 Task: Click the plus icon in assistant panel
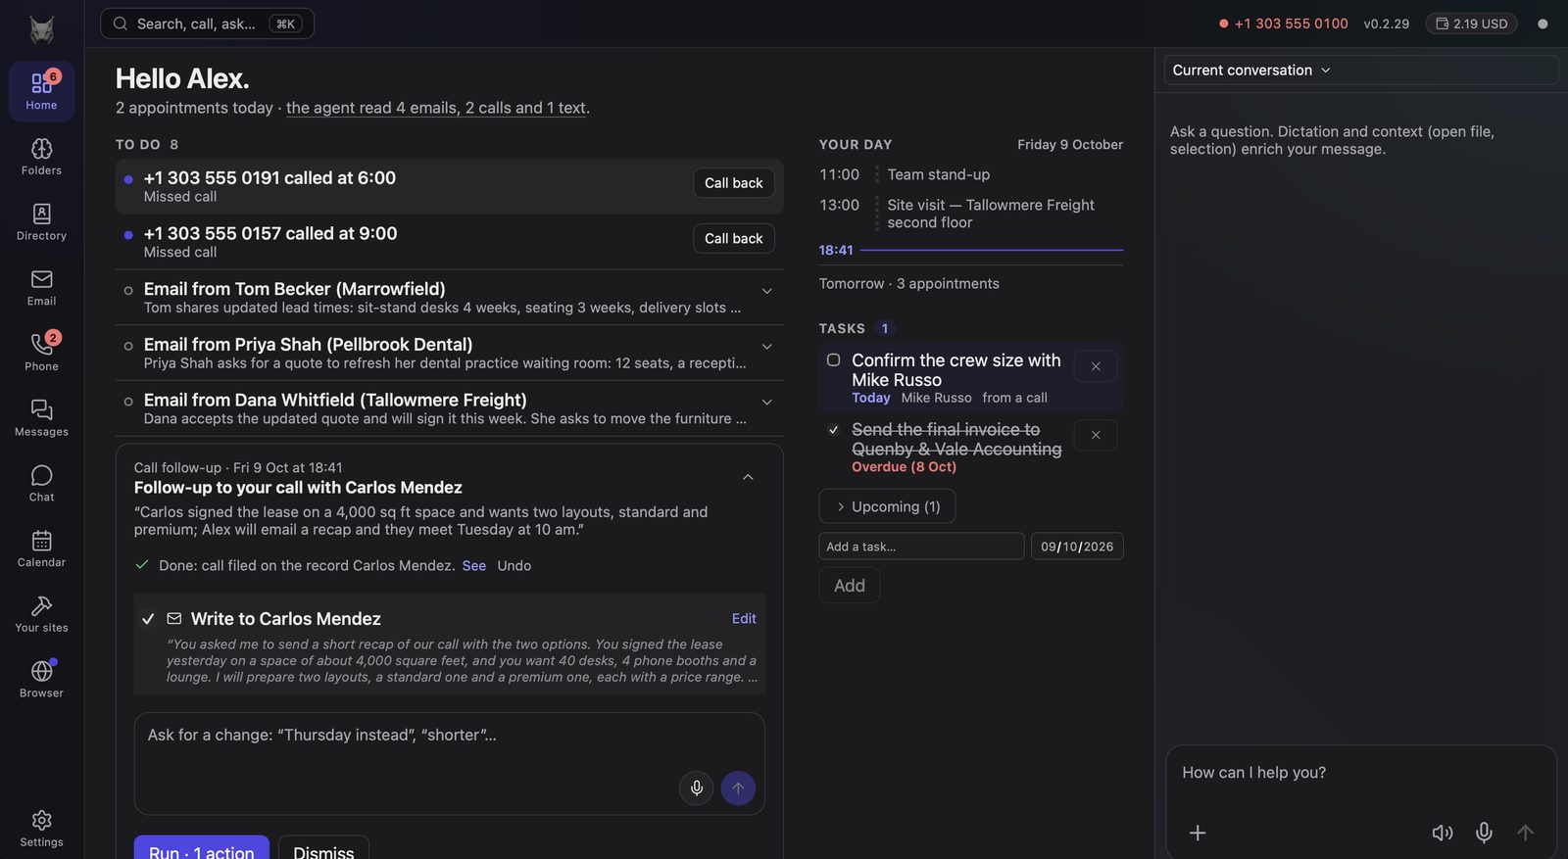pos(1198,833)
